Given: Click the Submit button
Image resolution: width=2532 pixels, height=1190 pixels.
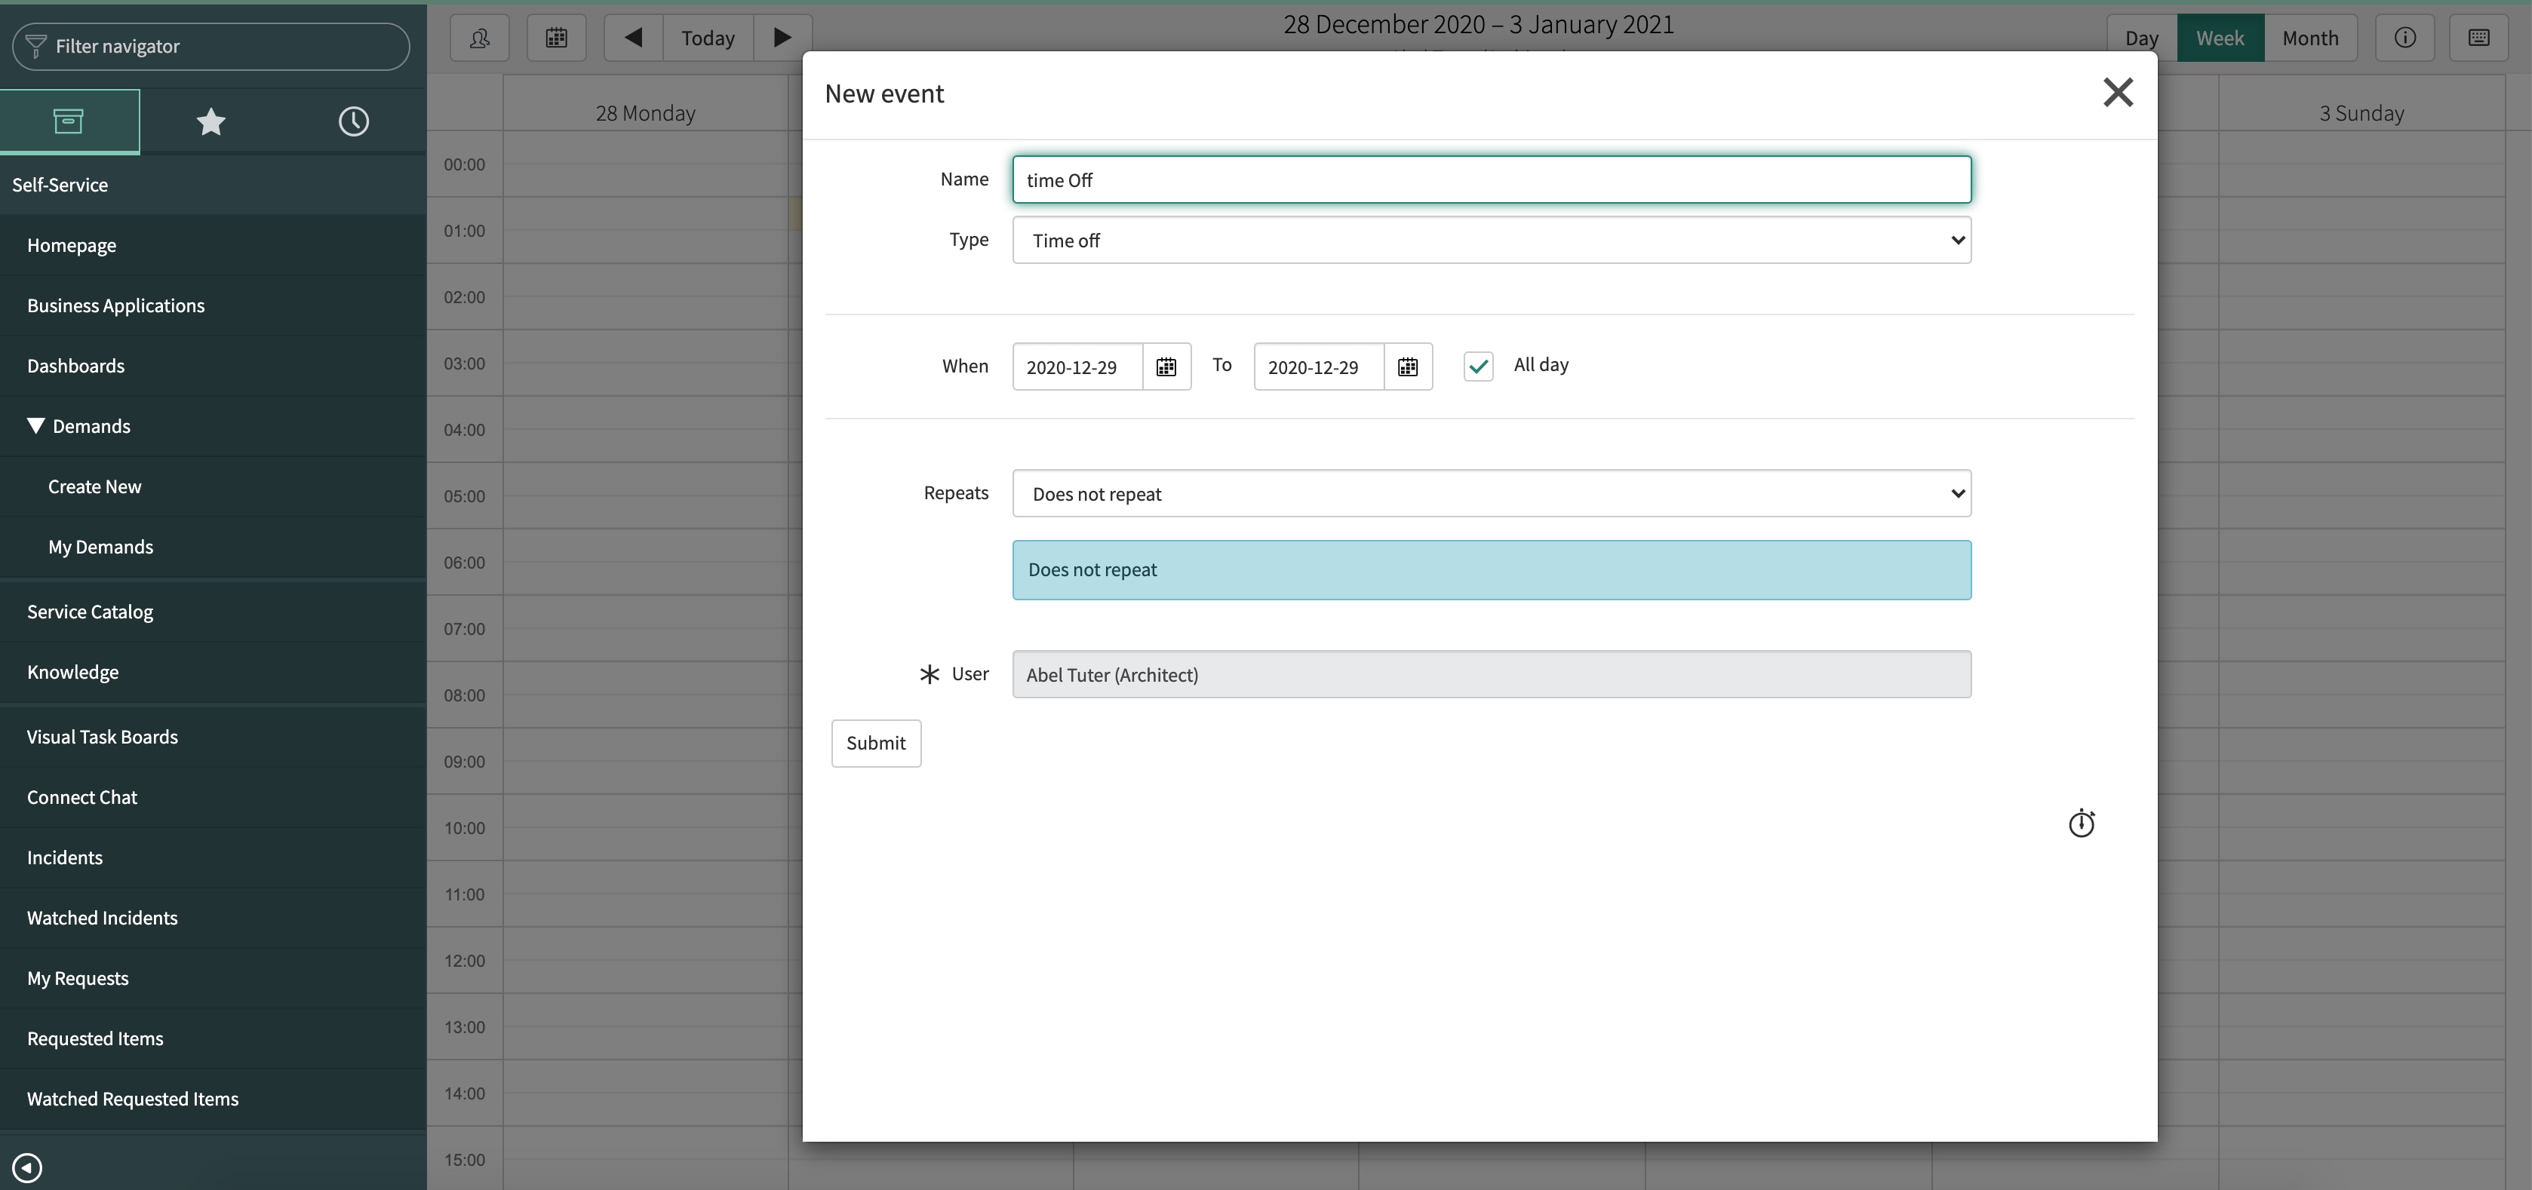Looking at the screenshot, I should 874,743.
